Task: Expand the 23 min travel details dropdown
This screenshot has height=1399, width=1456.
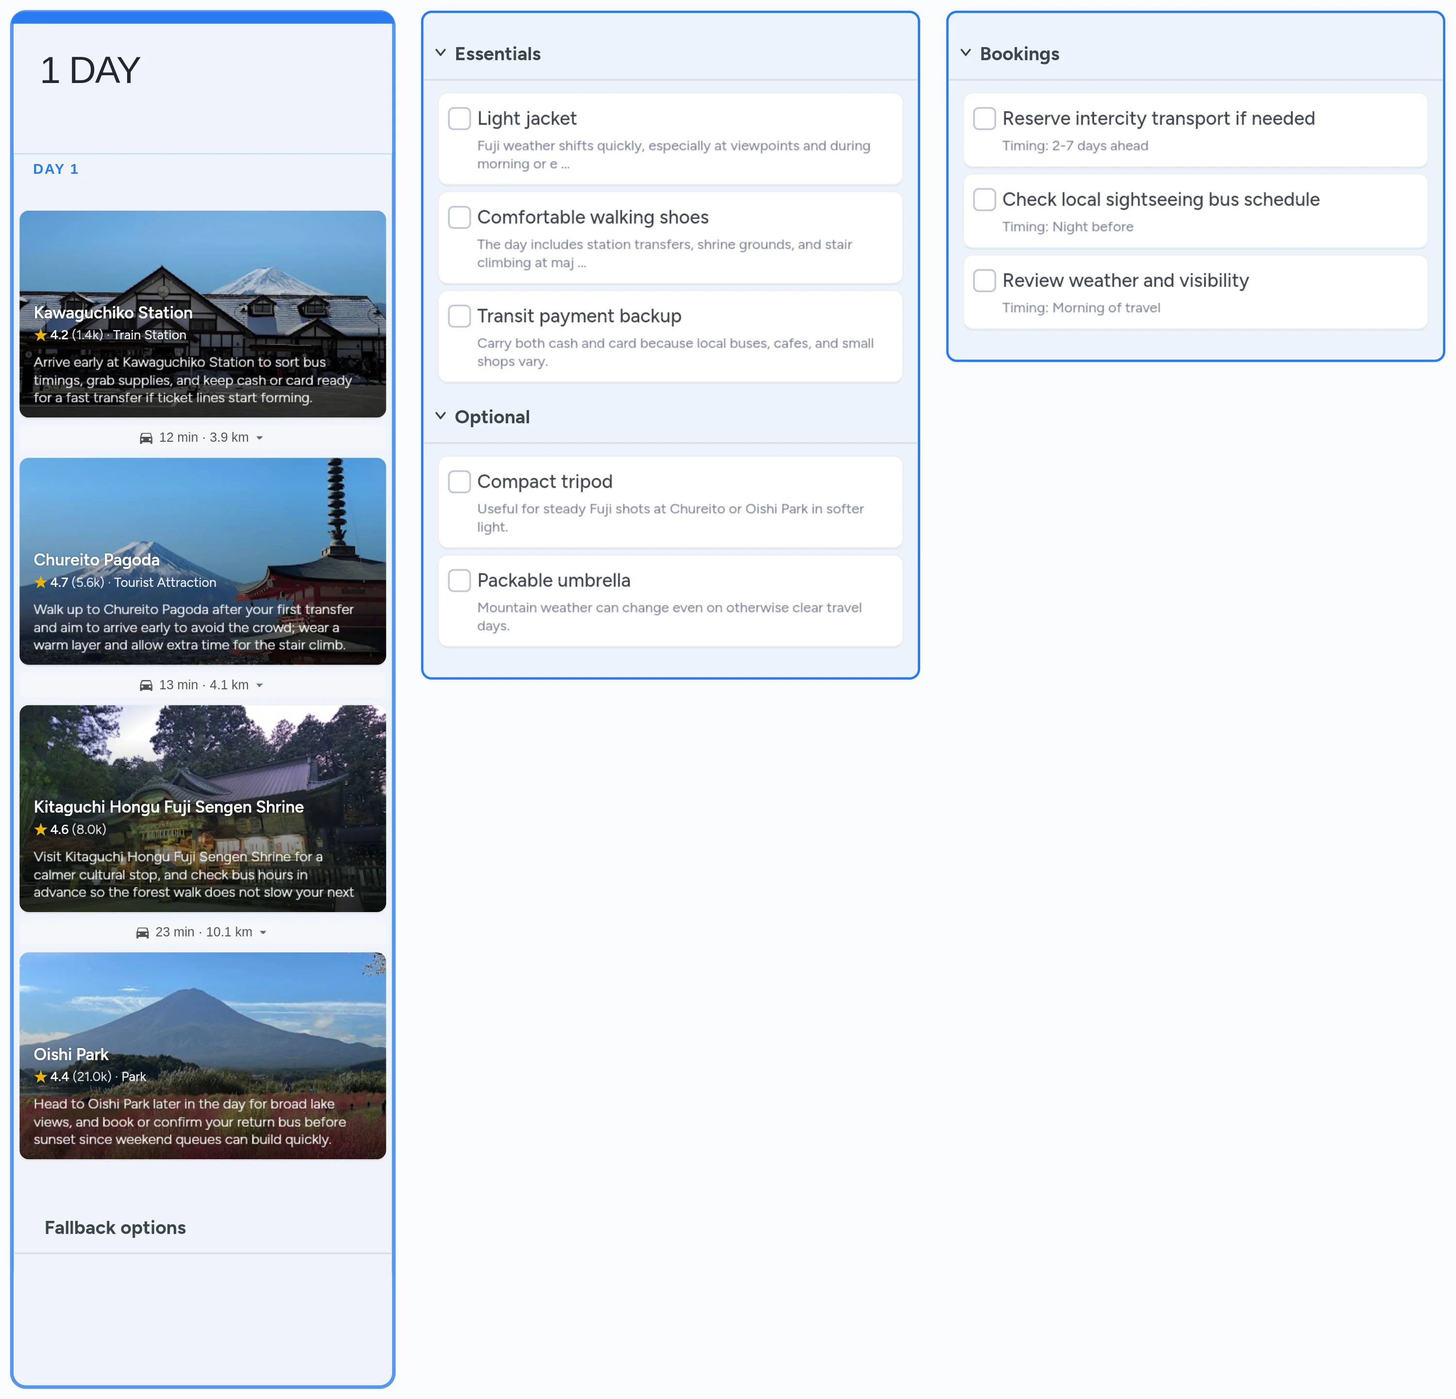Action: pos(264,932)
